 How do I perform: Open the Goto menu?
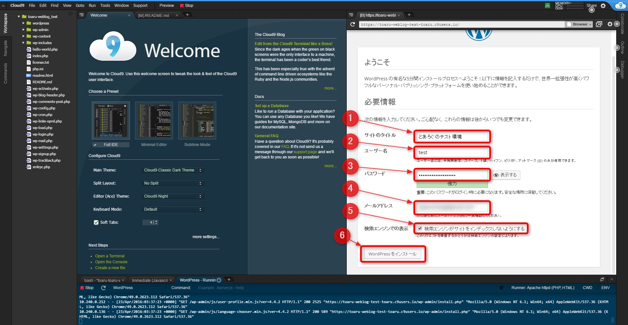(x=80, y=6)
